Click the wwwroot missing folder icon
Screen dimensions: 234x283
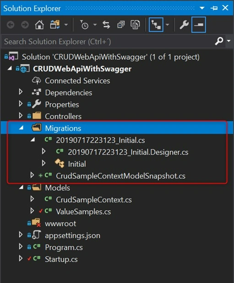point(36,223)
